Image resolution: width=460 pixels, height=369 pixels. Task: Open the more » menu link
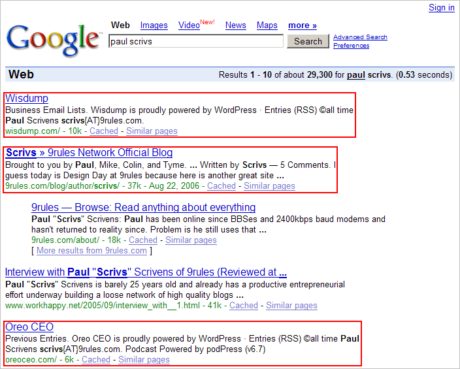click(303, 25)
